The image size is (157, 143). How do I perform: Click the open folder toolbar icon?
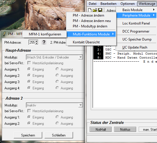click(95, 10)
